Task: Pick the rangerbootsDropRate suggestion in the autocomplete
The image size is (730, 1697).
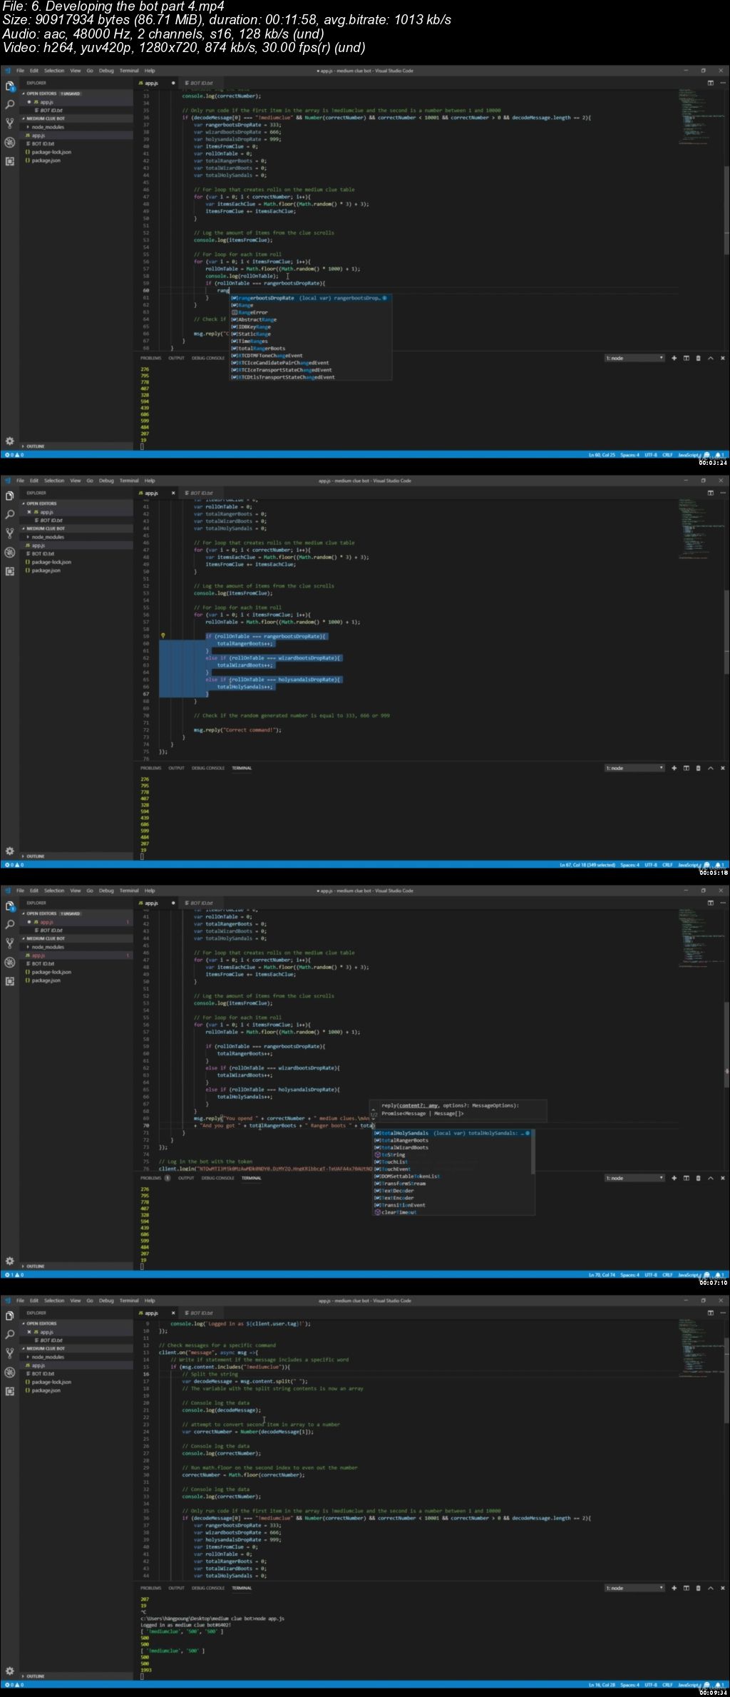Action: coord(310,298)
